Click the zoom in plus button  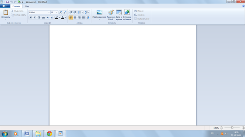[x=243, y=128]
